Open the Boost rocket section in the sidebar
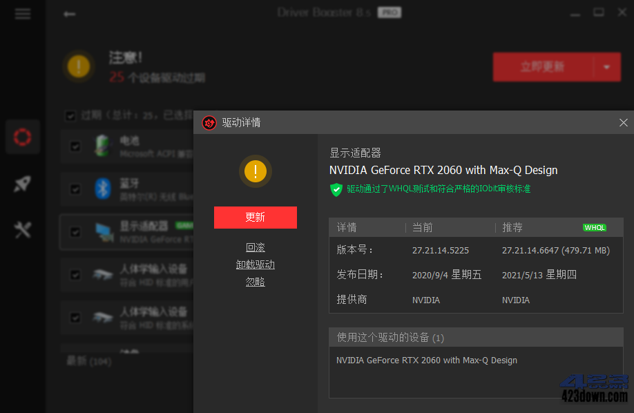 (23, 184)
